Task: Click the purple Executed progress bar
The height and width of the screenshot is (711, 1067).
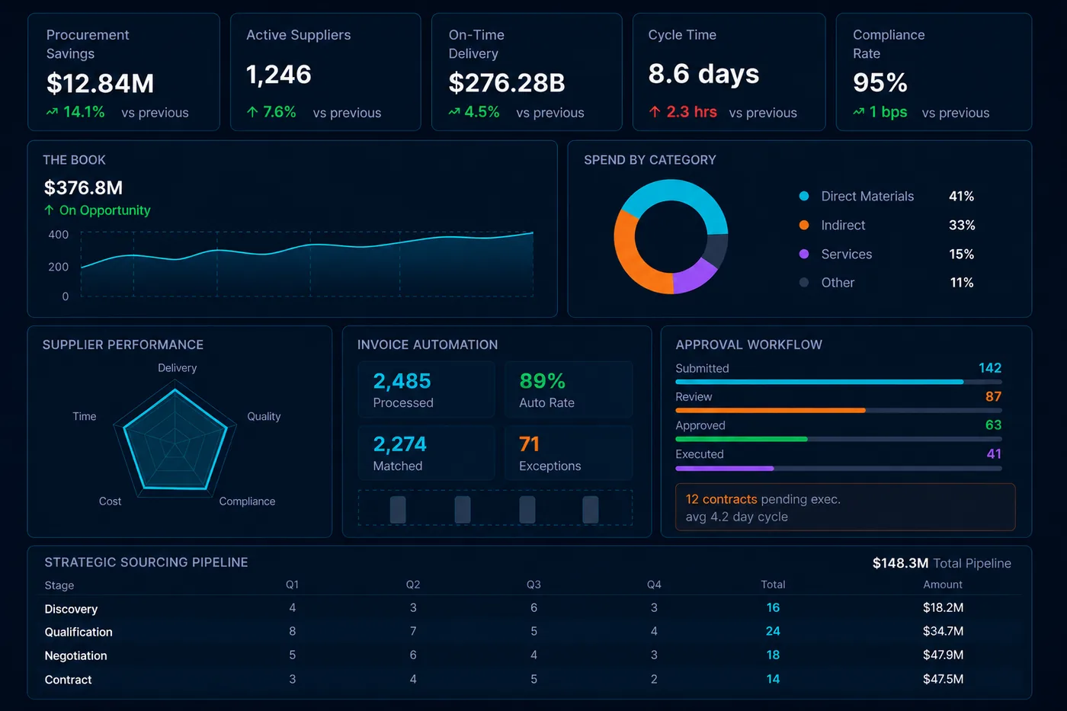Action: [x=838, y=468]
